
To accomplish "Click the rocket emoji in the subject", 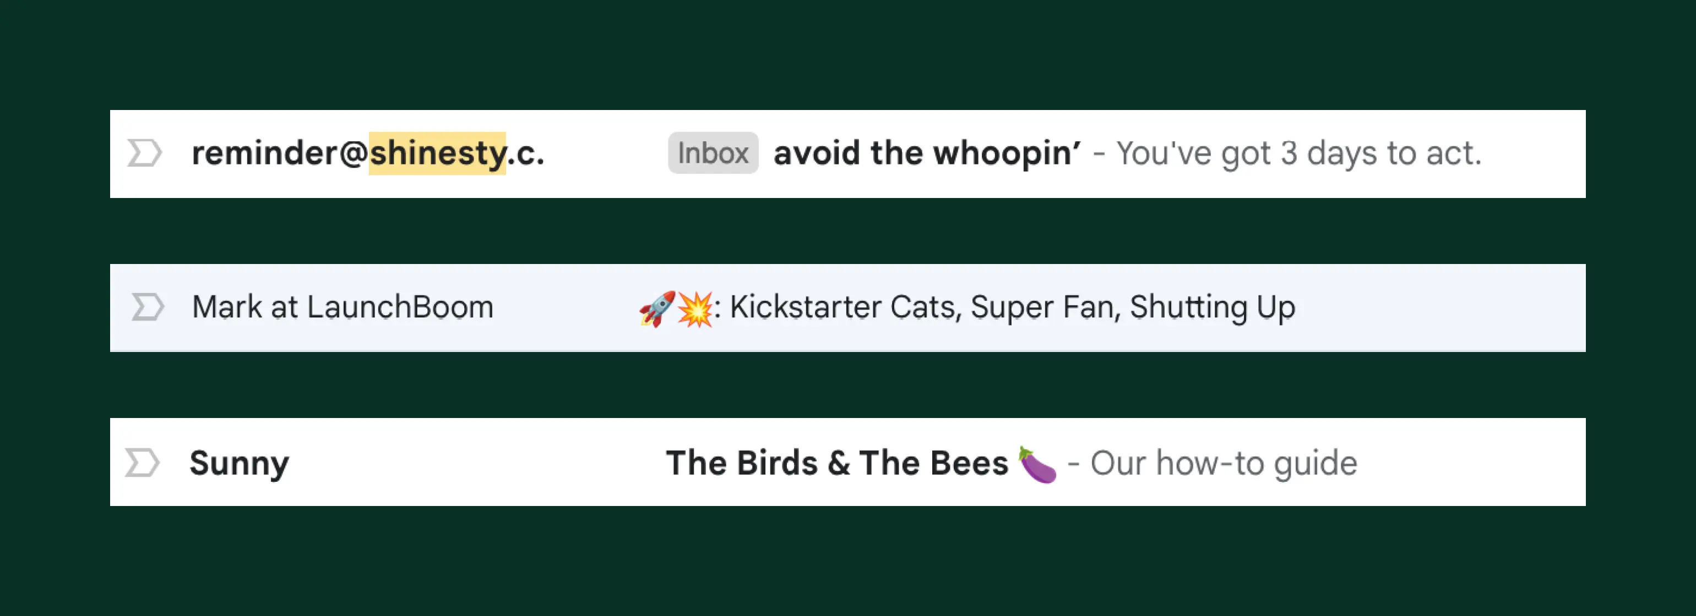I will point(657,309).
